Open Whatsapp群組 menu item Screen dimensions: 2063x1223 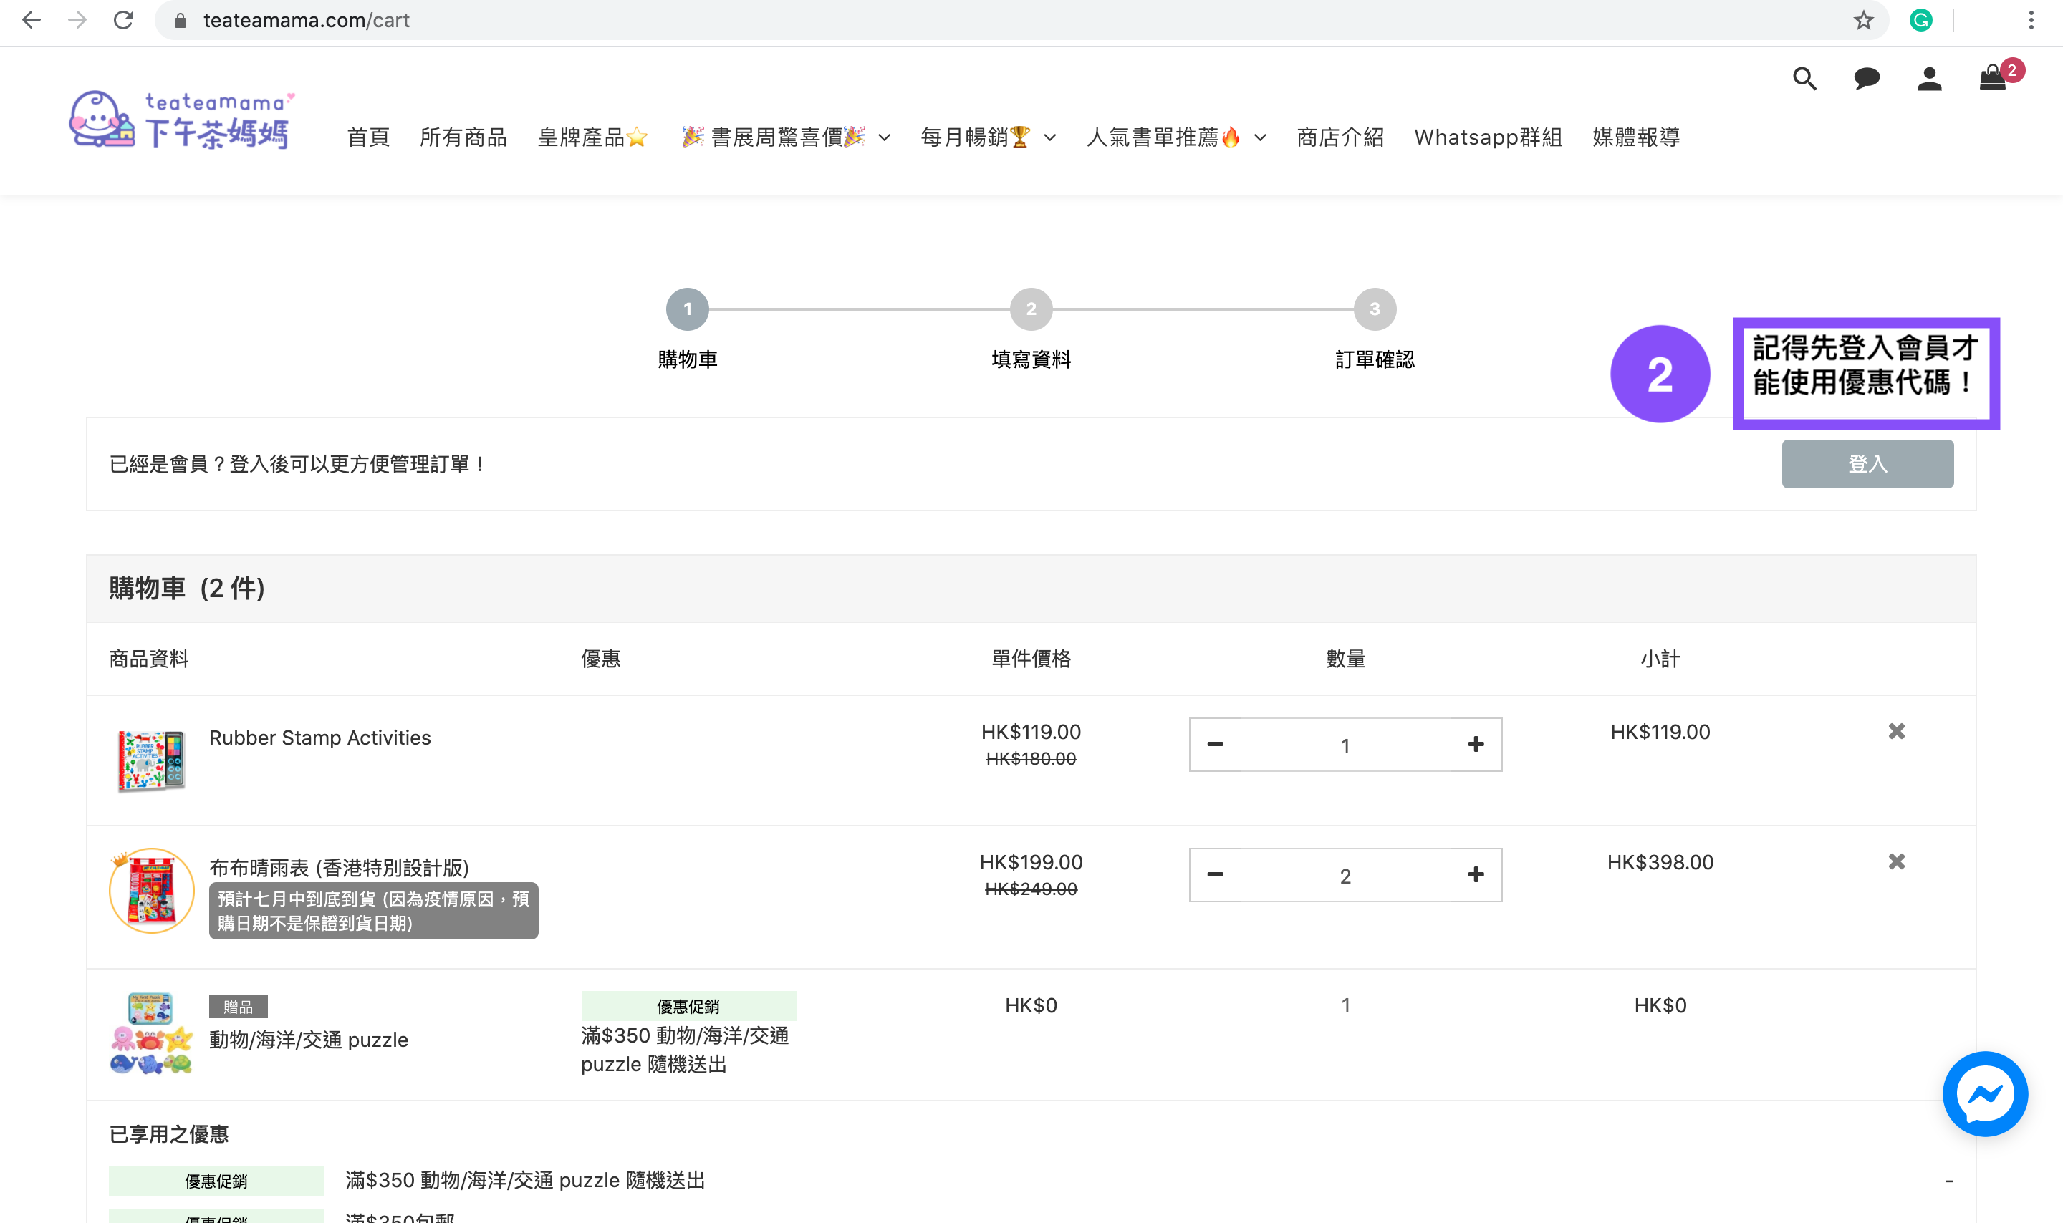(1488, 137)
